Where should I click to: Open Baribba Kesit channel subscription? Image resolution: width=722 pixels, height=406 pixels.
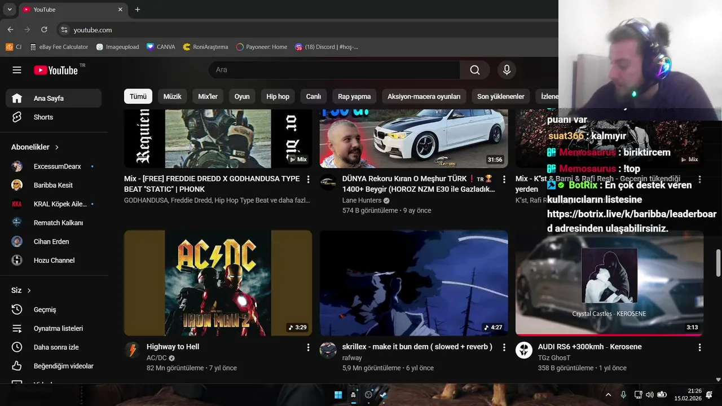[x=54, y=185]
